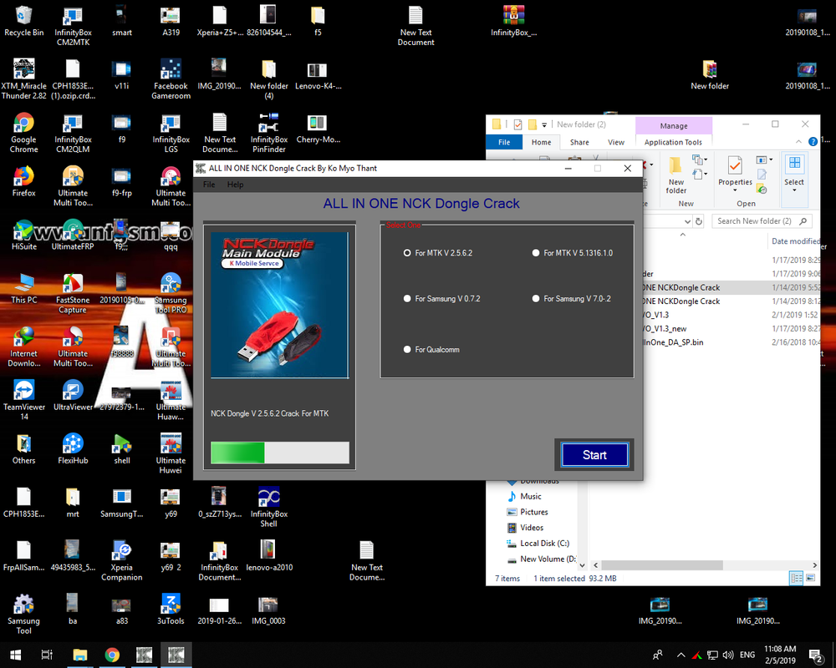The width and height of the screenshot is (836, 668).
Task: Click the green progress bar
Action: click(280, 453)
